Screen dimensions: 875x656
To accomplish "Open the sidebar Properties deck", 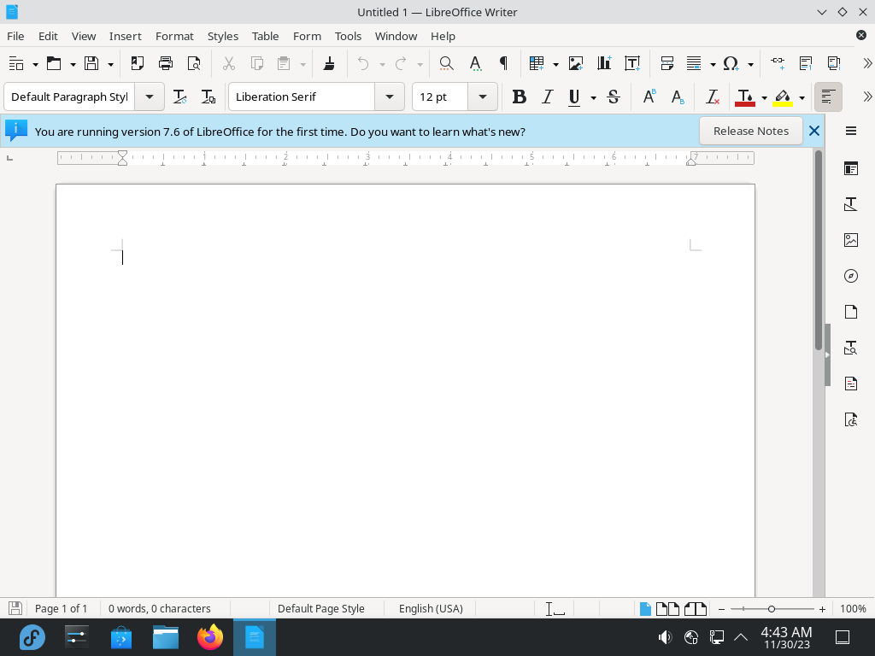I will click(x=850, y=168).
